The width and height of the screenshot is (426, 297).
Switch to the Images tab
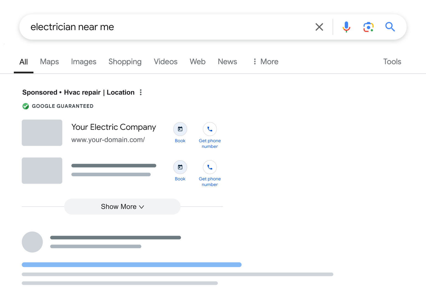pyautogui.click(x=84, y=62)
